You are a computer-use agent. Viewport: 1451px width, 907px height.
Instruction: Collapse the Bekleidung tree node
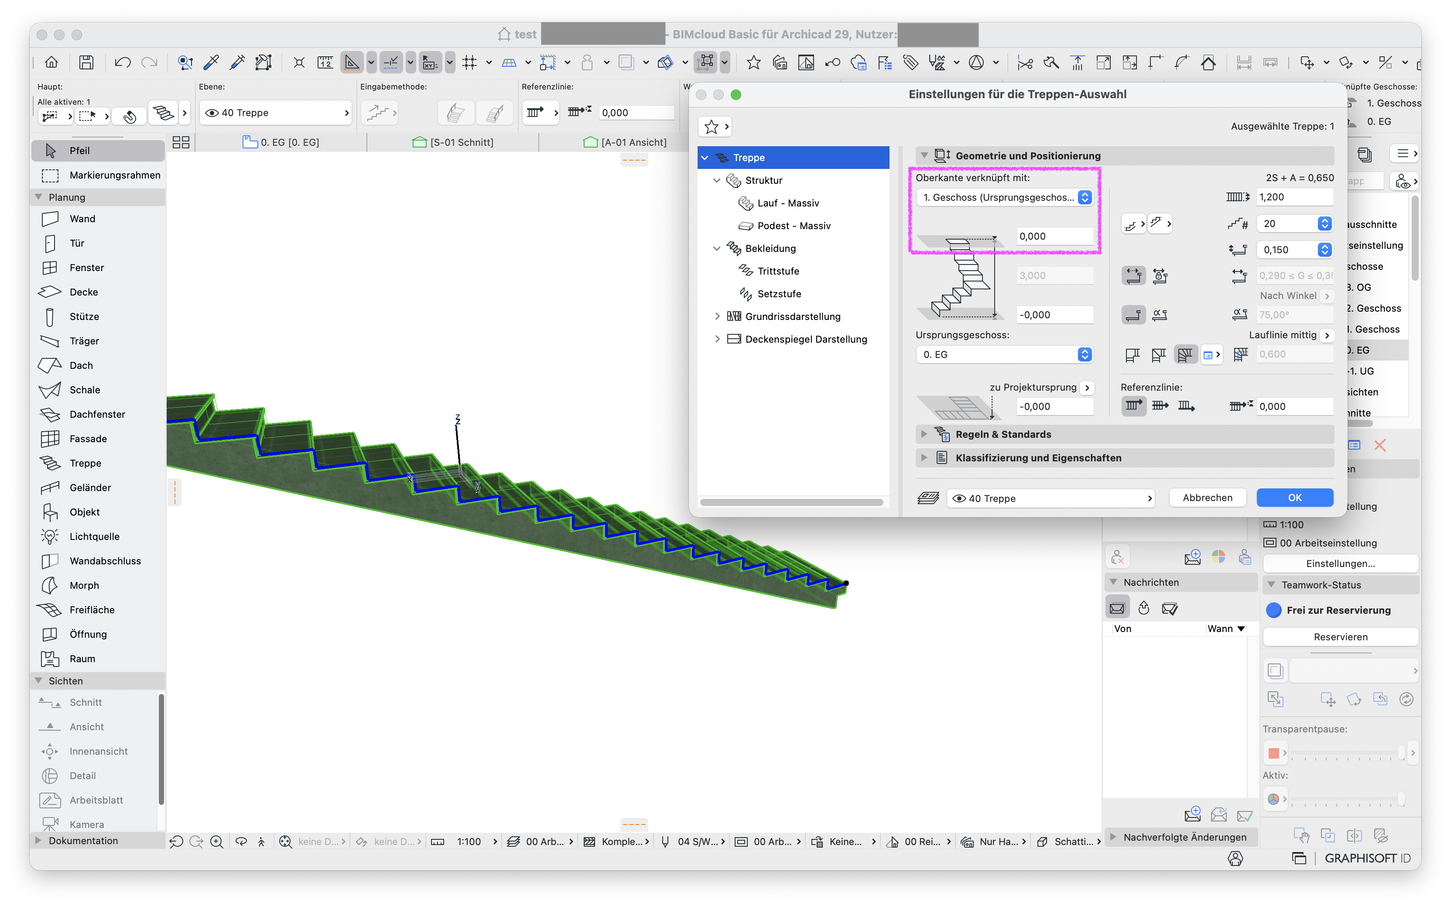(717, 248)
